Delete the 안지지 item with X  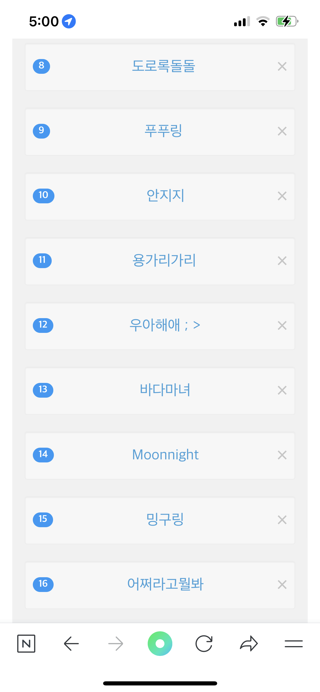click(x=282, y=196)
